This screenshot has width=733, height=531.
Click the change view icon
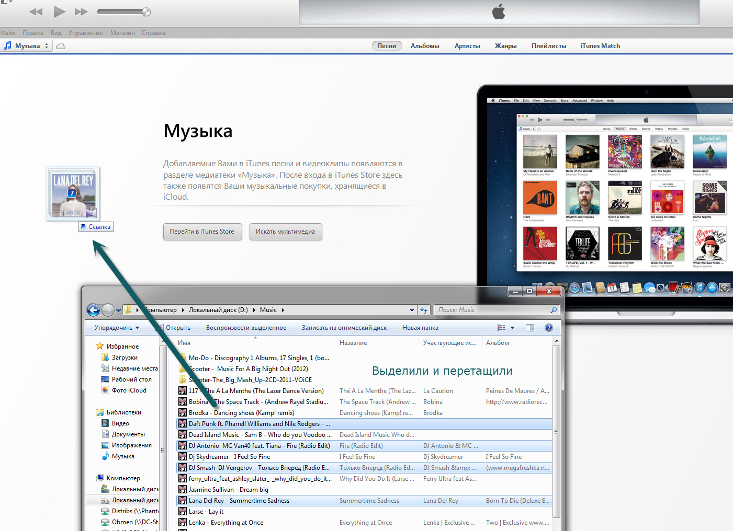coord(501,328)
